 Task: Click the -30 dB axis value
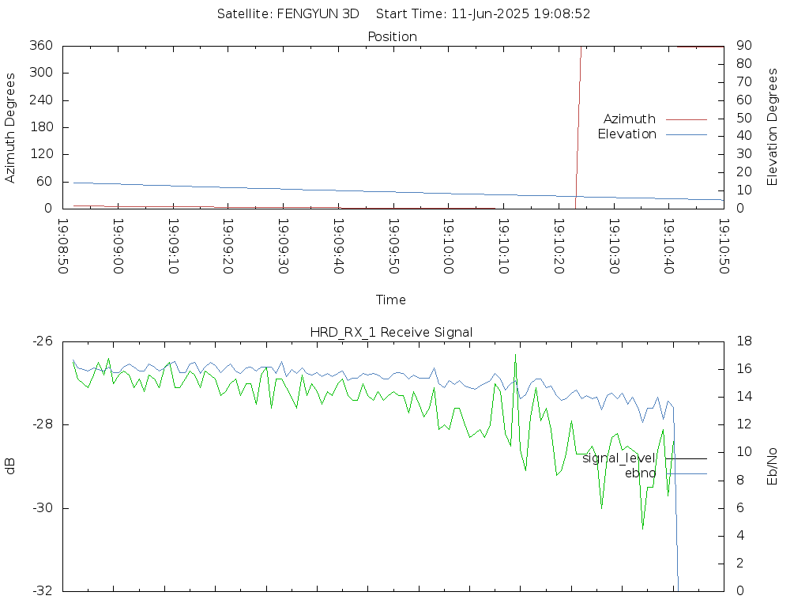point(43,508)
